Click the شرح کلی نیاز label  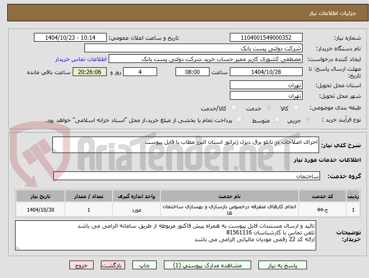[341, 145]
